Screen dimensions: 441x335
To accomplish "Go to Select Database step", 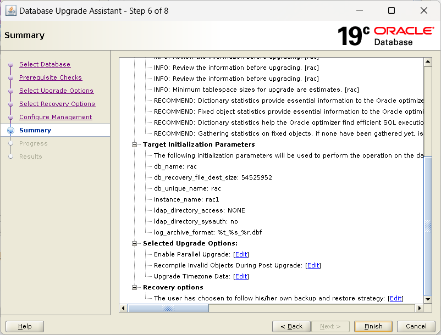I will point(45,64).
